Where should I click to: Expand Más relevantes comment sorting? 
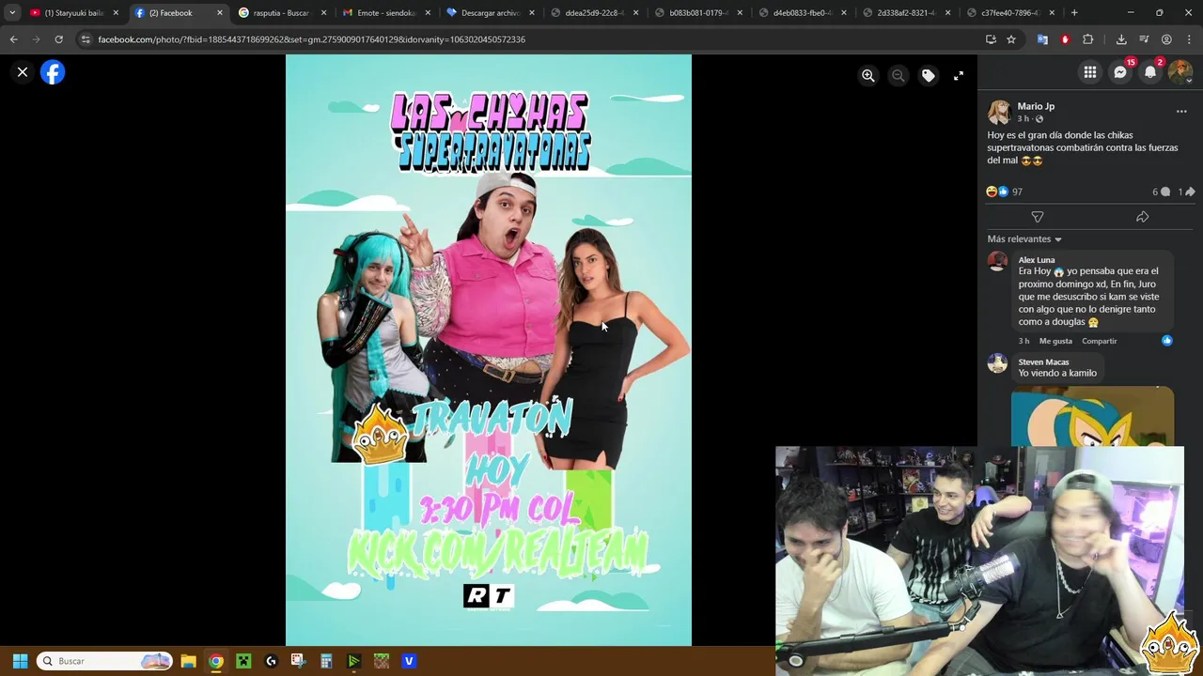(1024, 239)
